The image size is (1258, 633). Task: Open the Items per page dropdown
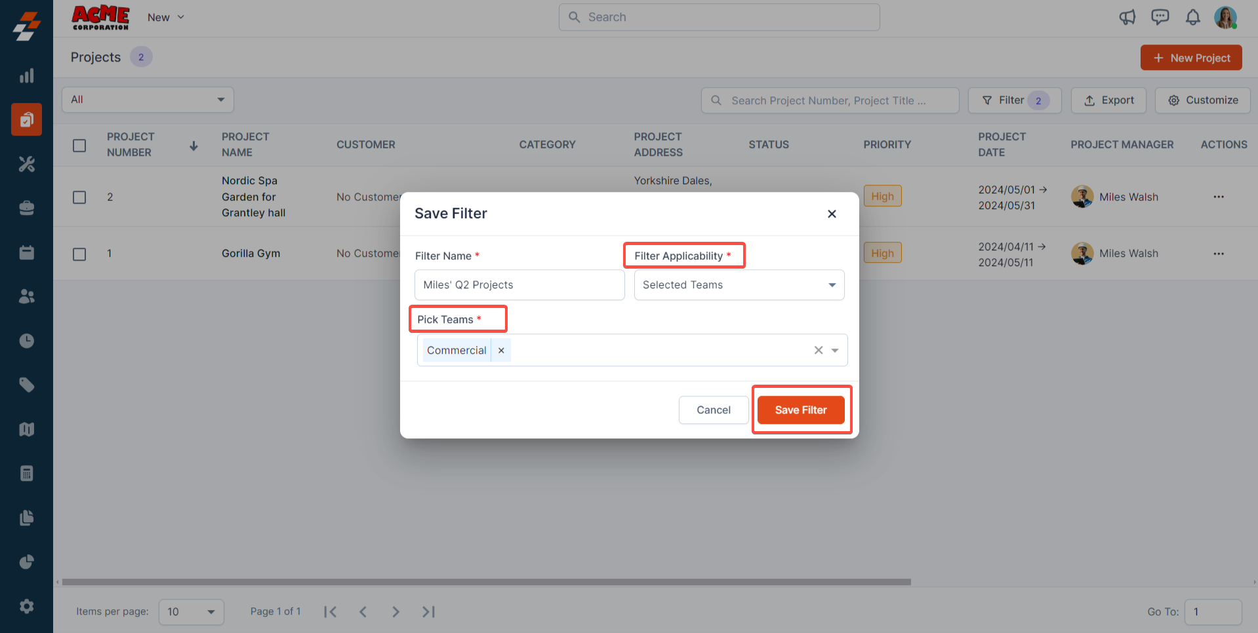[192, 612]
